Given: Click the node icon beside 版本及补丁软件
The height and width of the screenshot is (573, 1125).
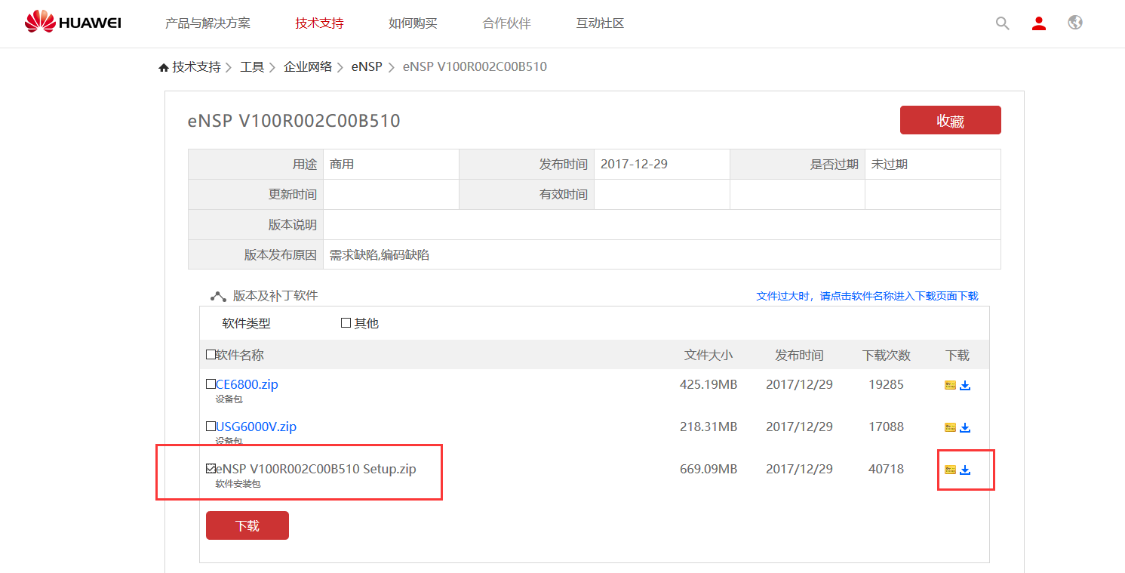Looking at the screenshot, I should pyautogui.click(x=218, y=297).
